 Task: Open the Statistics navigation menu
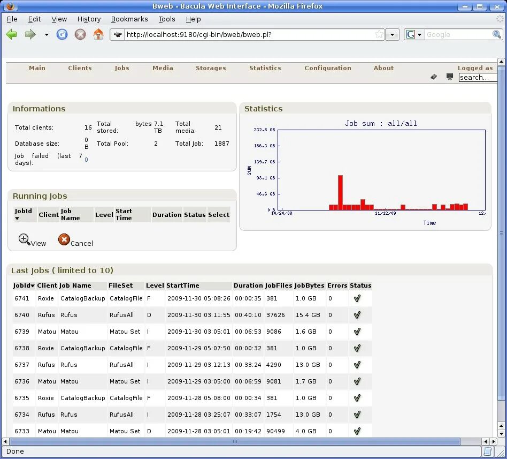265,68
